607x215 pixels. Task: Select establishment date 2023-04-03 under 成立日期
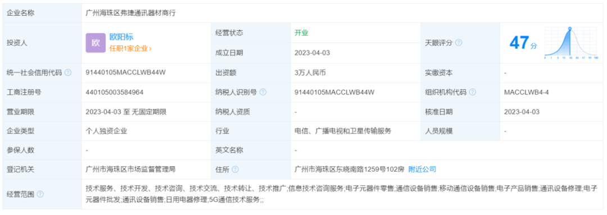coord(312,53)
